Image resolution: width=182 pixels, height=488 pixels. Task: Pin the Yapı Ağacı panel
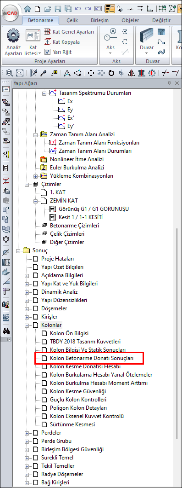169,83
